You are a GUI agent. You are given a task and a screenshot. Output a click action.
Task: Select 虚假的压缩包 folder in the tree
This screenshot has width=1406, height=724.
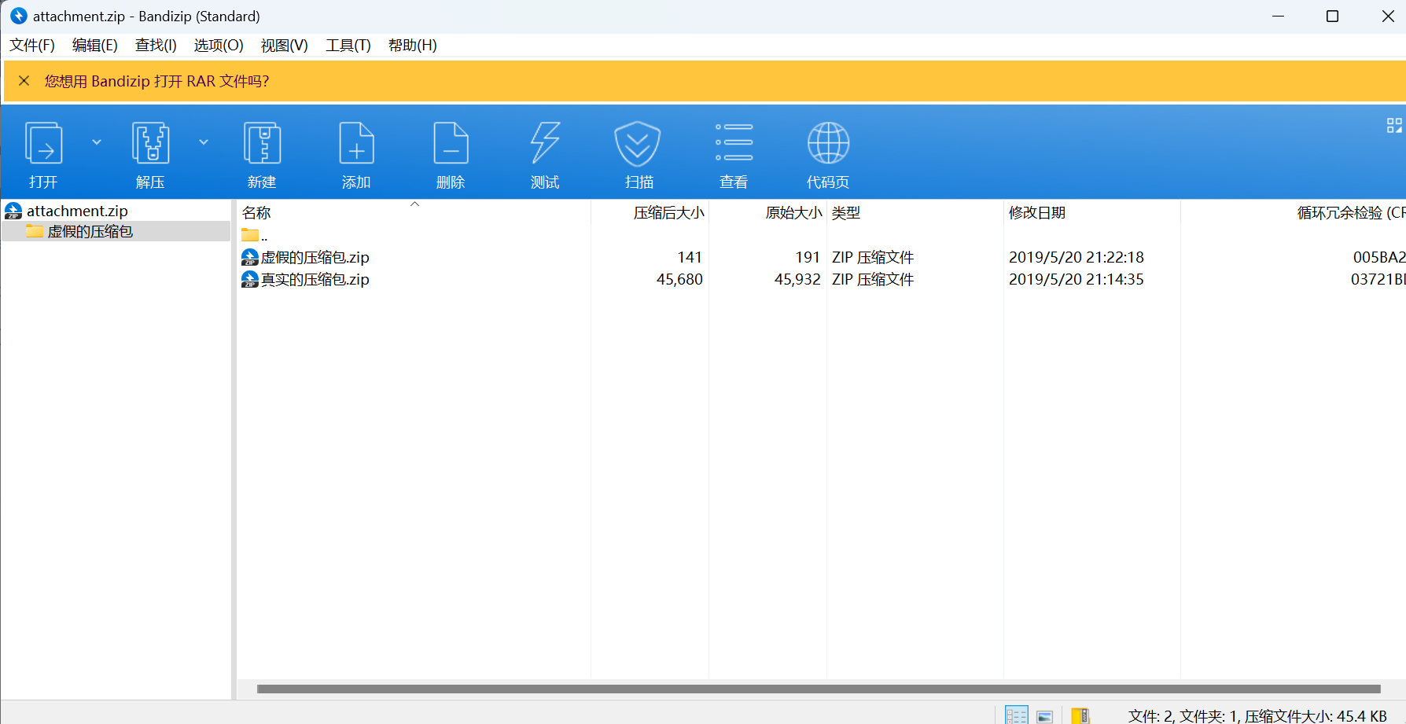(x=90, y=231)
